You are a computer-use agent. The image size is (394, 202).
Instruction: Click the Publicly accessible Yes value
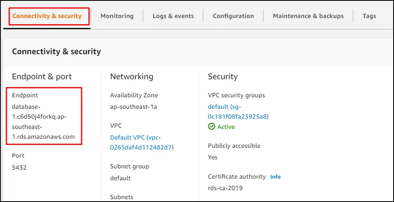pyautogui.click(x=212, y=157)
